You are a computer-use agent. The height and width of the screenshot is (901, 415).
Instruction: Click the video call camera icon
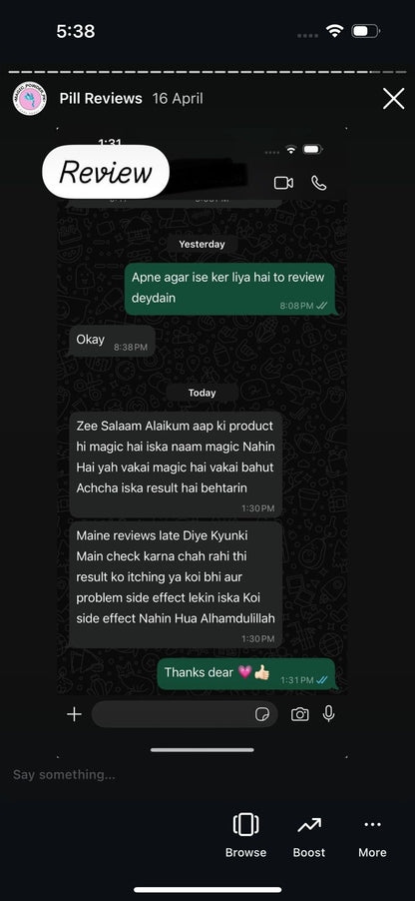click(x=283, y=183)
